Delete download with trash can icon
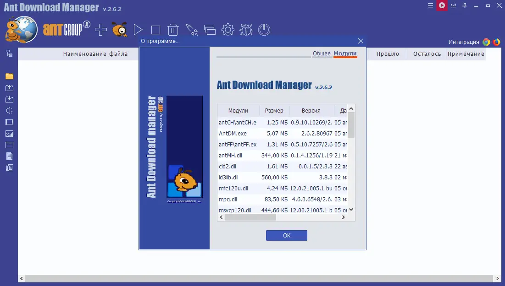Viewport: 505px width, 286px height. (x=173, y=30)
